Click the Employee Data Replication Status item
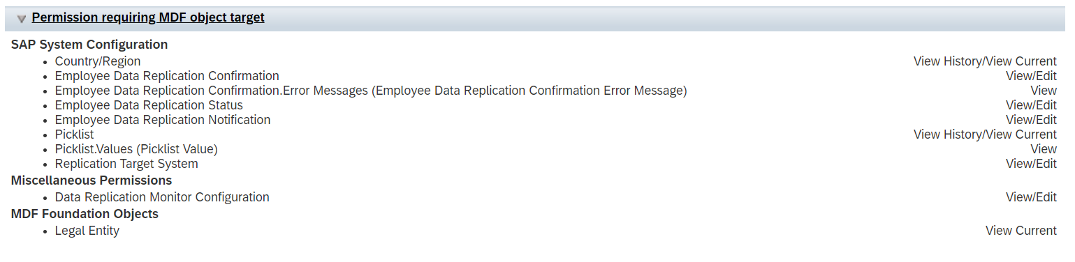The width and height of the screenshot is (1075, 262). [x=149, y=105]
